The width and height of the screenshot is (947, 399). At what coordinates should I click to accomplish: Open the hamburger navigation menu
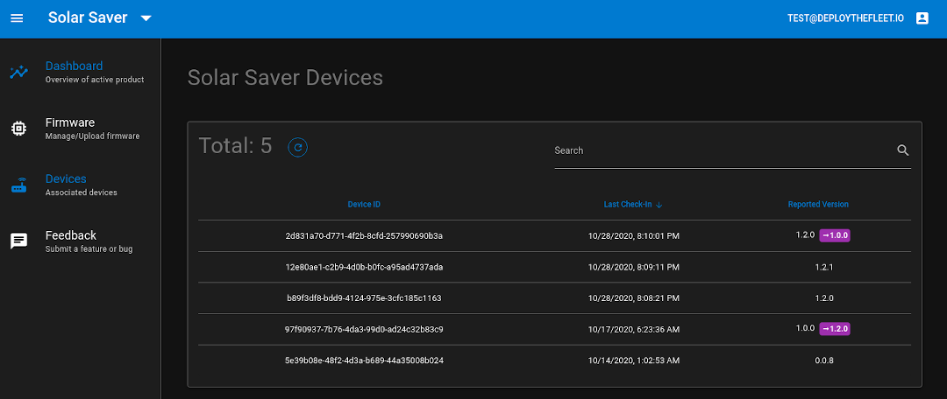17,18
